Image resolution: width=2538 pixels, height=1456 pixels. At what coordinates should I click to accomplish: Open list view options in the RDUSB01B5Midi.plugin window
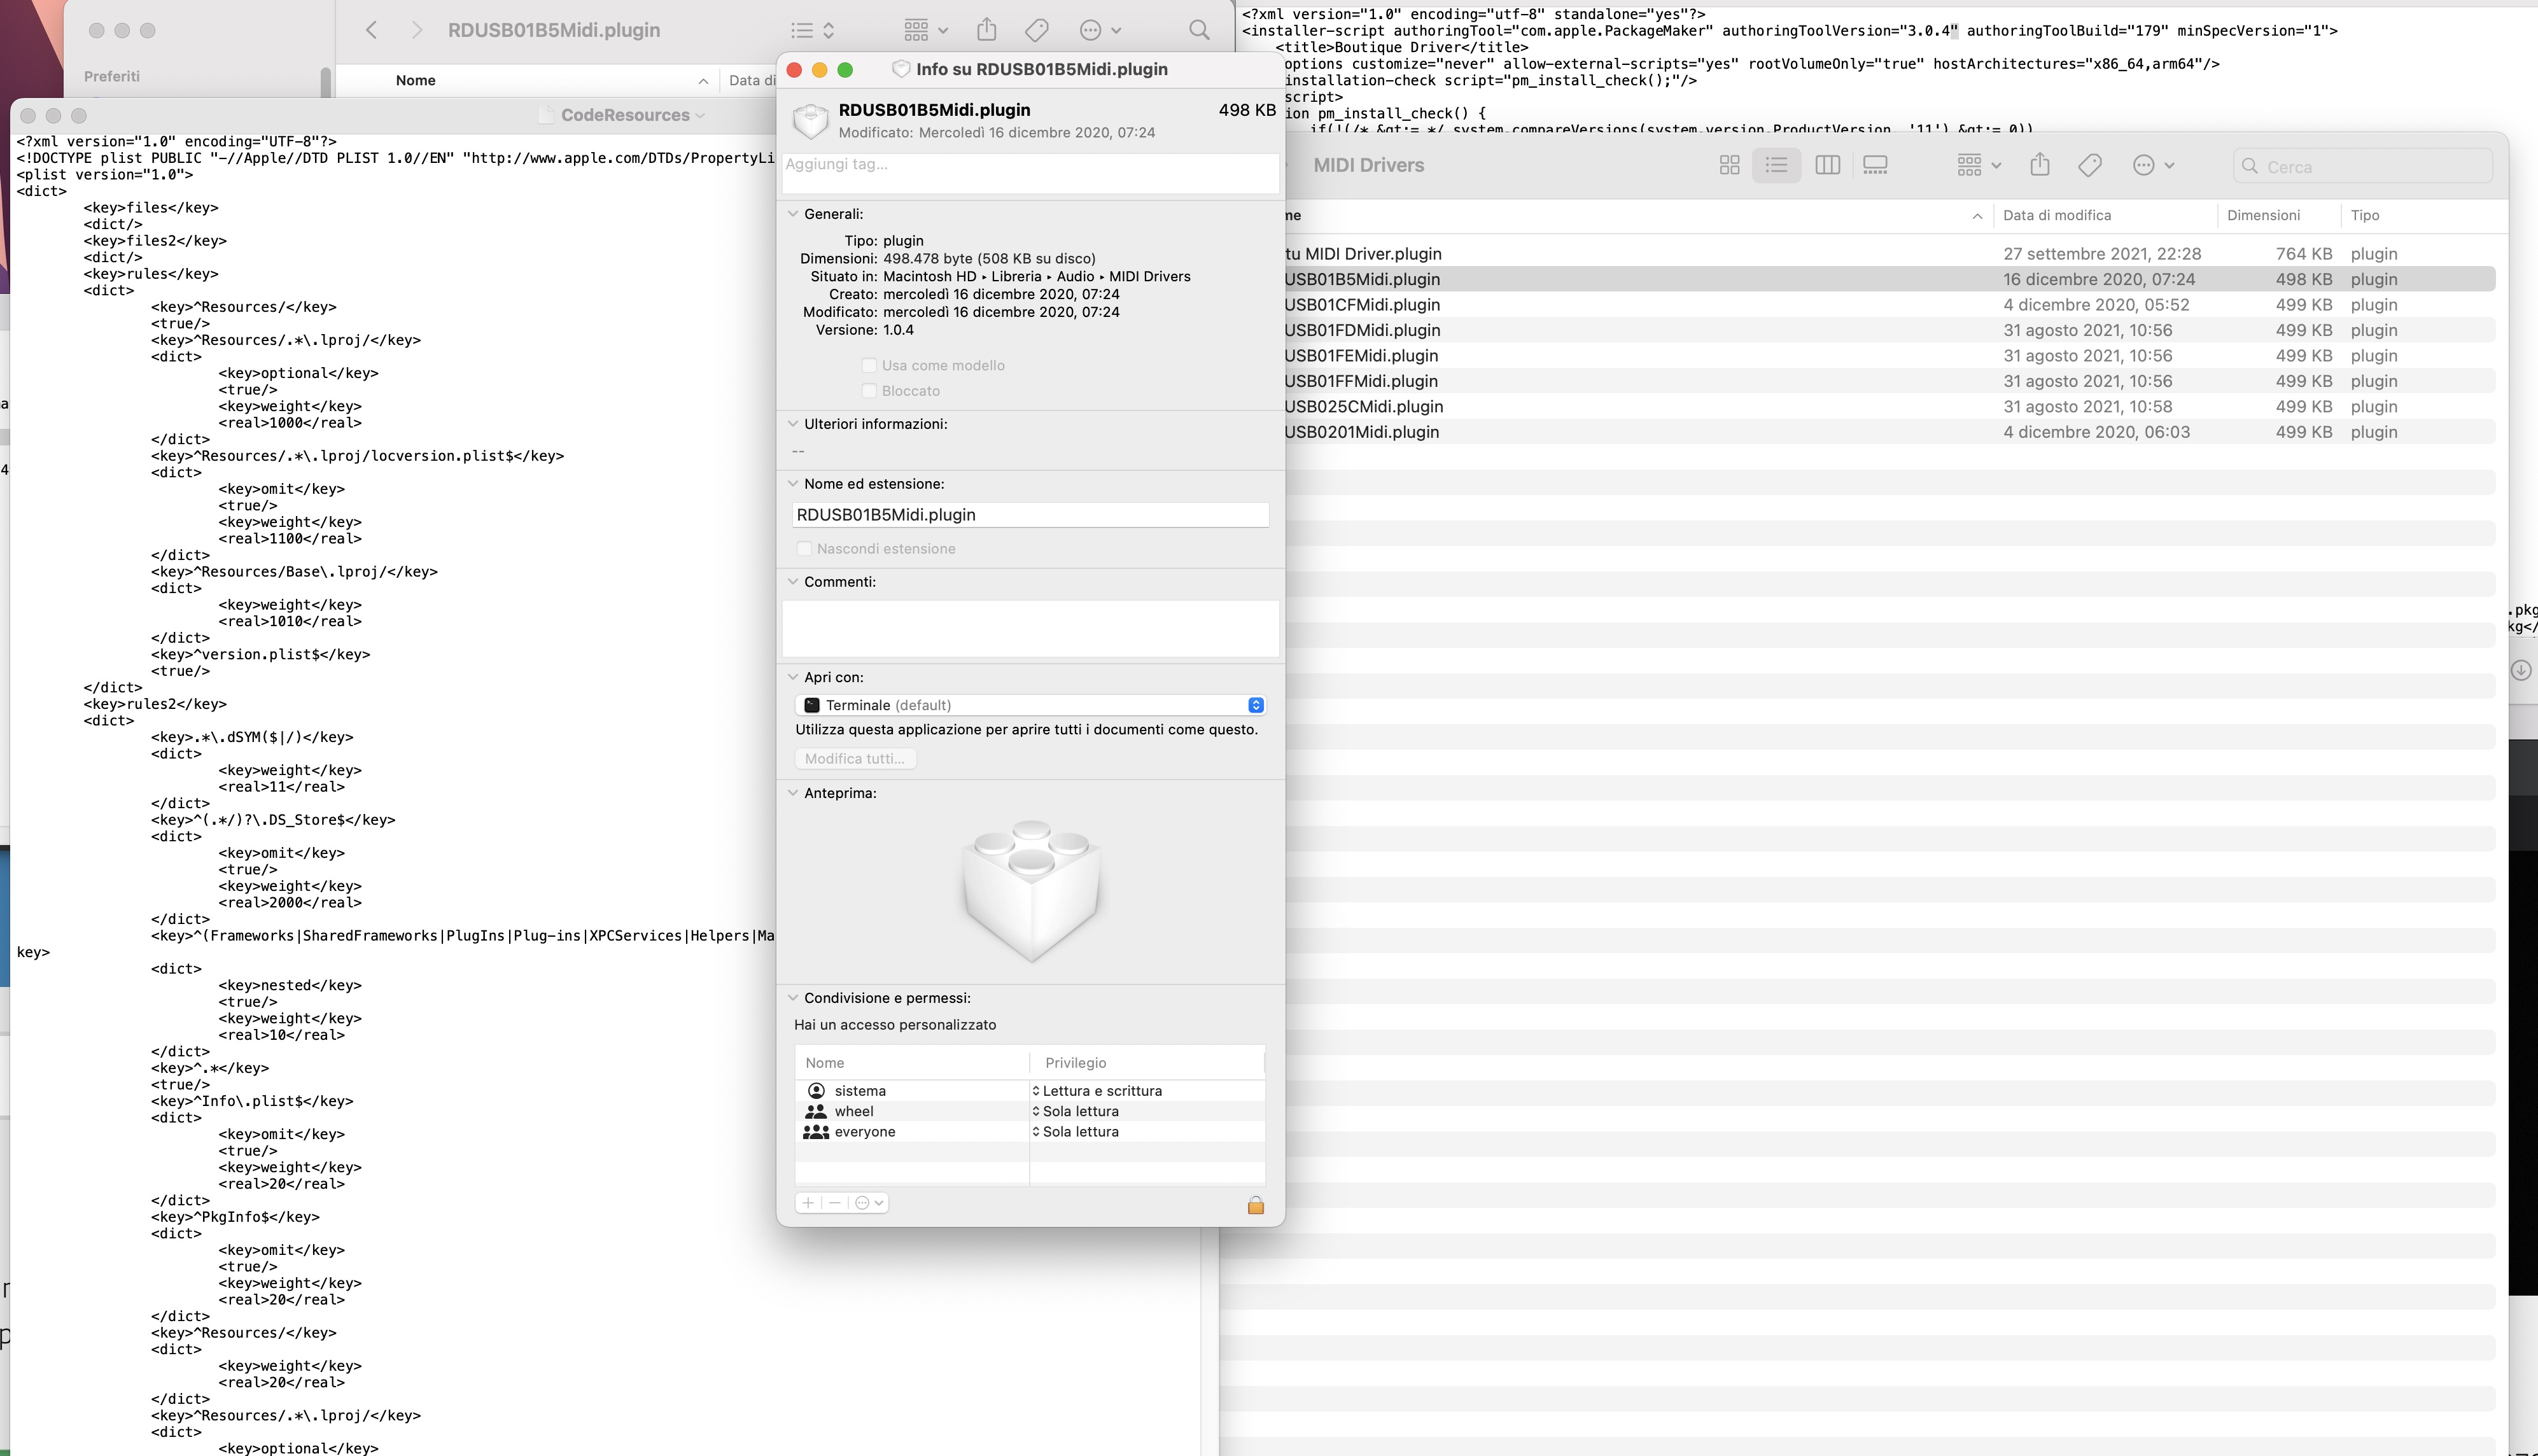812,30
